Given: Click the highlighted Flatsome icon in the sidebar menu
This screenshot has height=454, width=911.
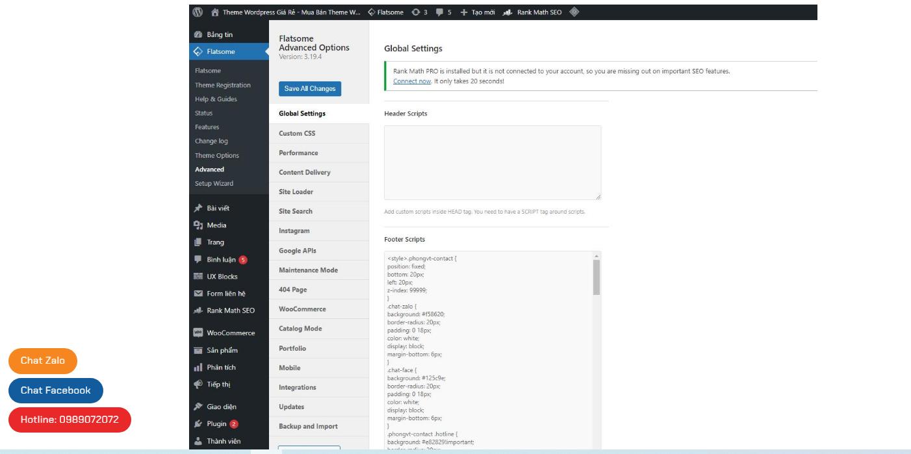Looking at the screenshot, I should point(199,52).
